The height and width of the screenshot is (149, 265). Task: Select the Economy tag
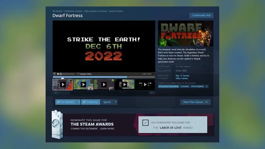click(185, 87)
